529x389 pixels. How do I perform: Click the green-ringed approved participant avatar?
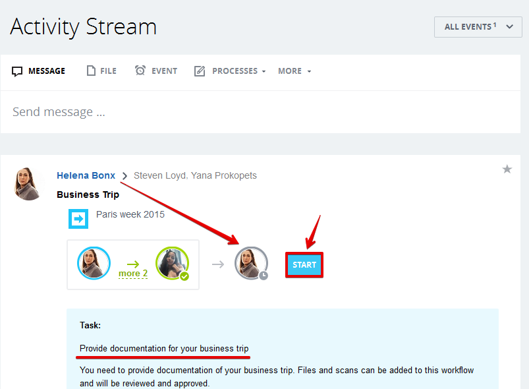tap(172, 263)
